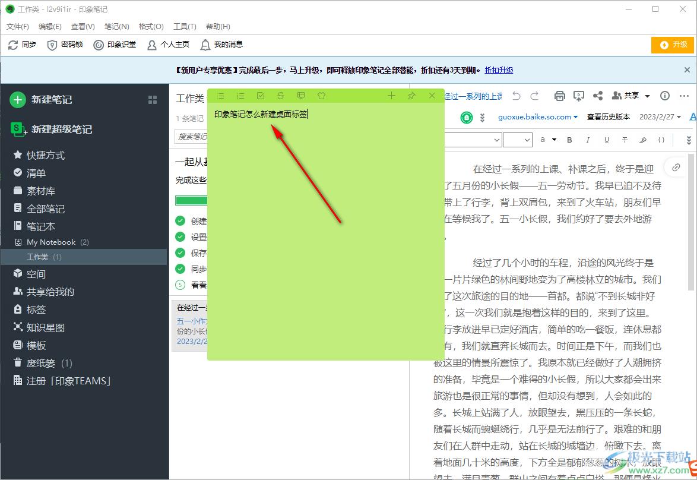Toggle italic formatting

pyautogui.click(x=588, y=140)
